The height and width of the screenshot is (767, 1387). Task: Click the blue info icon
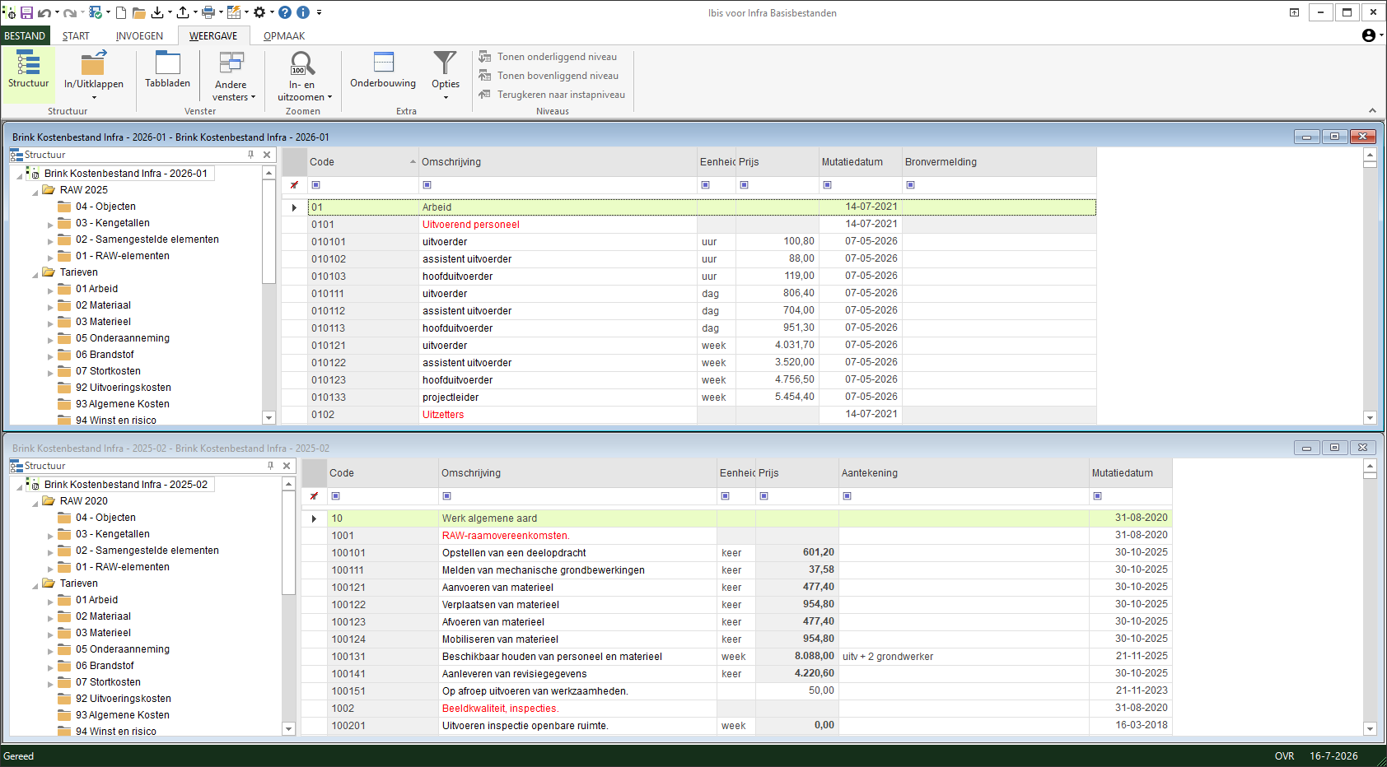coord(303,12)
